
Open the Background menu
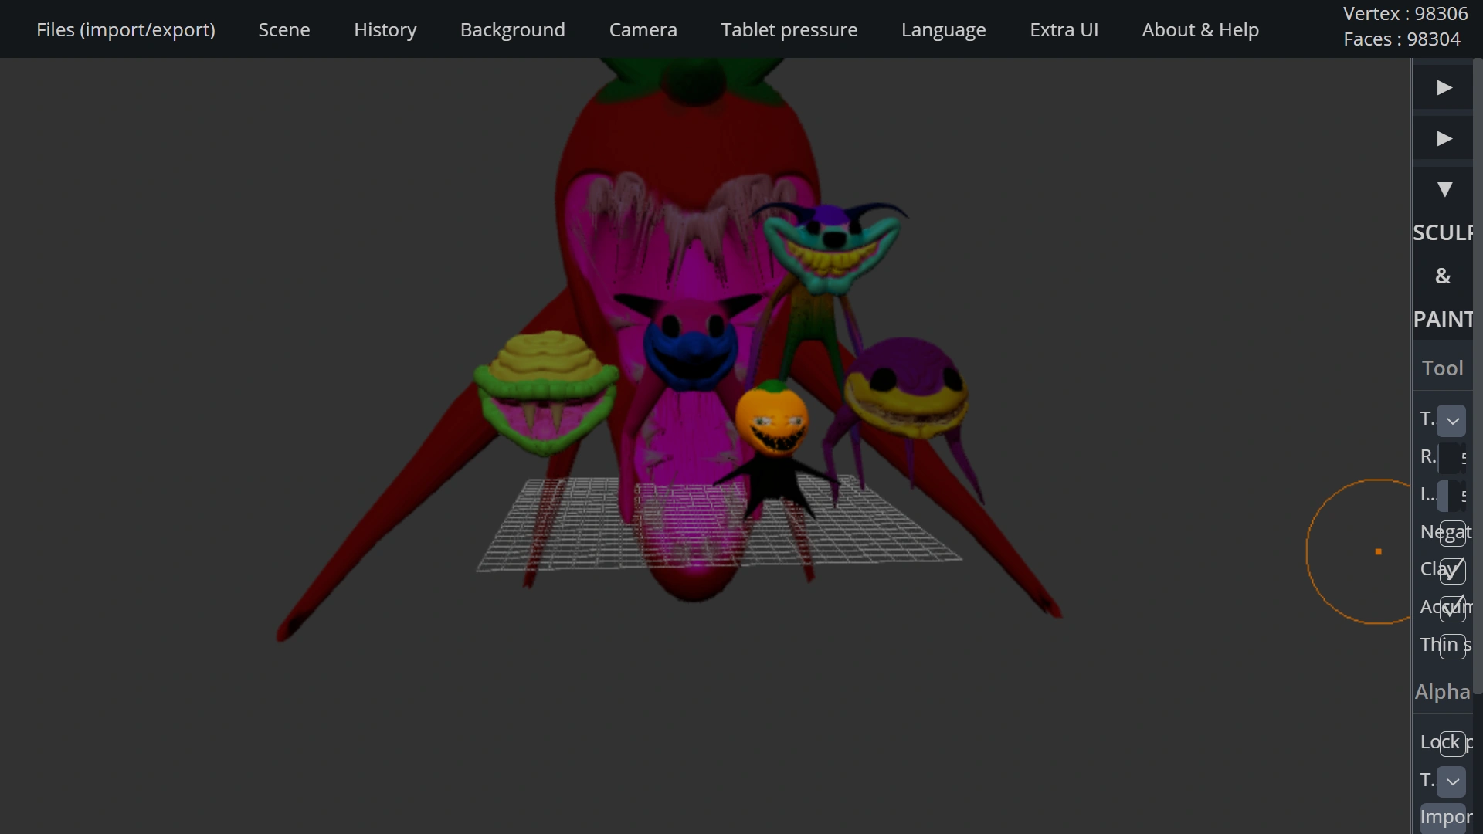pyautogui.click(x=512, y=29)
